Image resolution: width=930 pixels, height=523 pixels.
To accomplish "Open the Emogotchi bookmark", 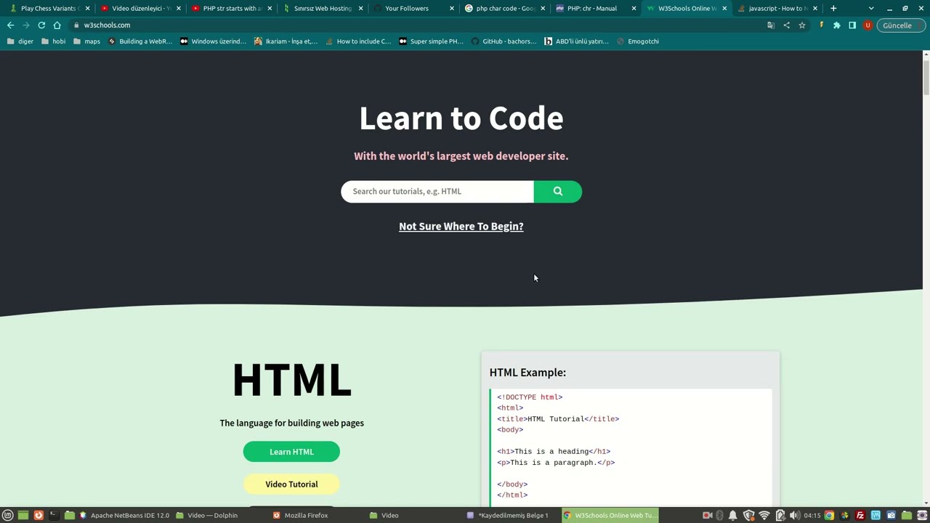I will click(x=637, y=41).
